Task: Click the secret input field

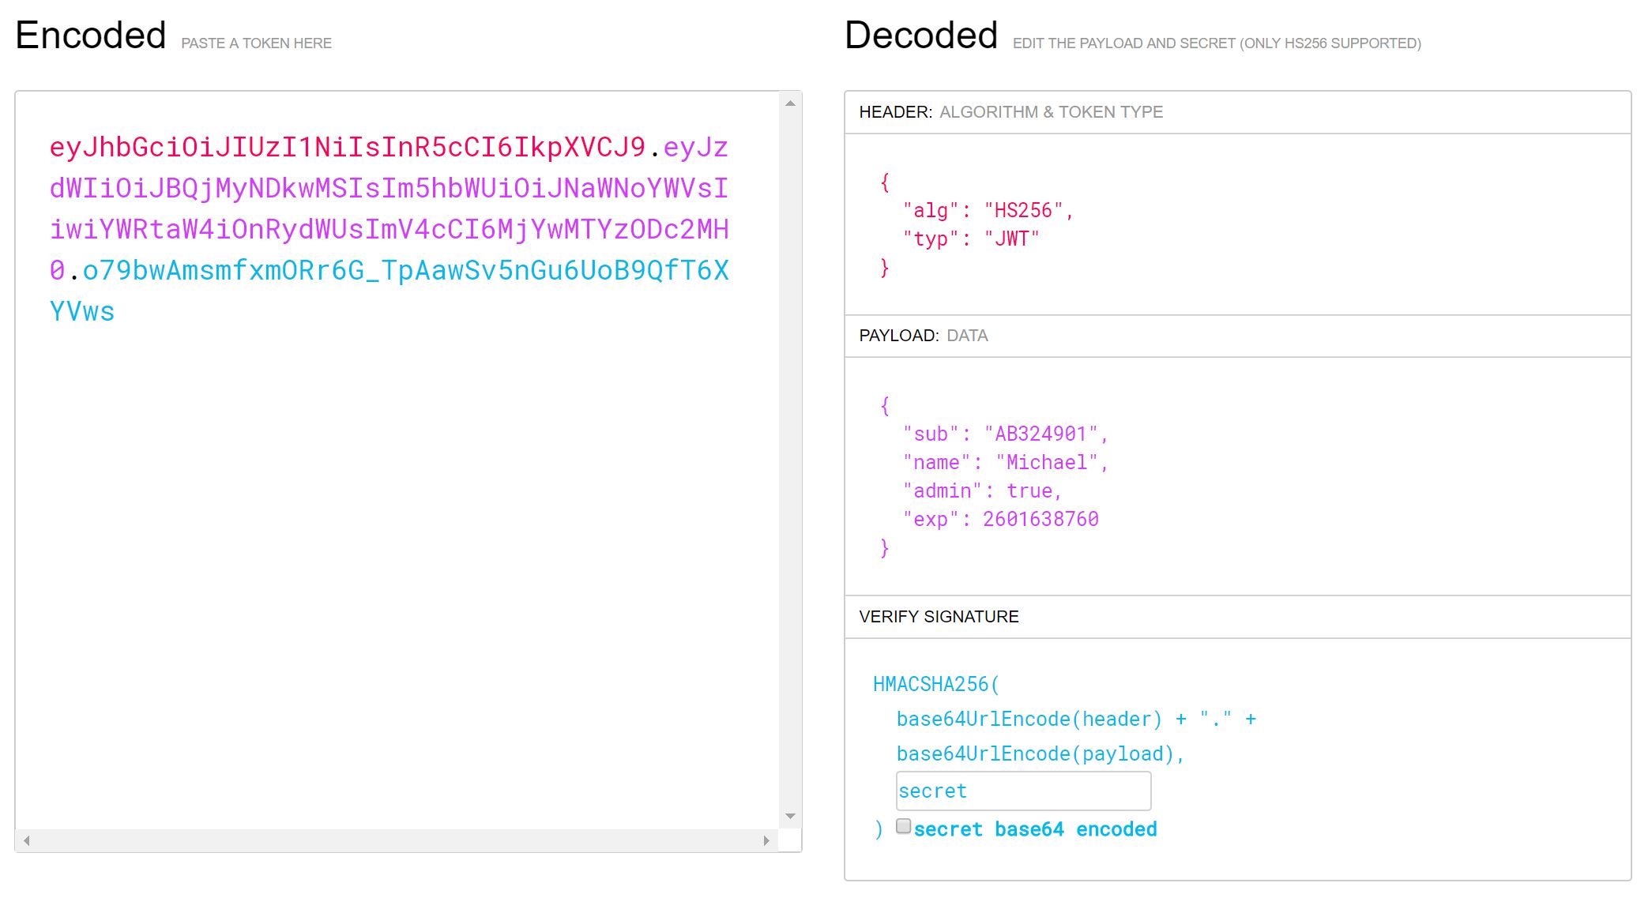Action: 1022,791
